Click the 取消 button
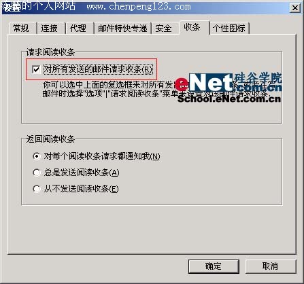The height and width of the screenshot is (284, 304). coord(271,266)
